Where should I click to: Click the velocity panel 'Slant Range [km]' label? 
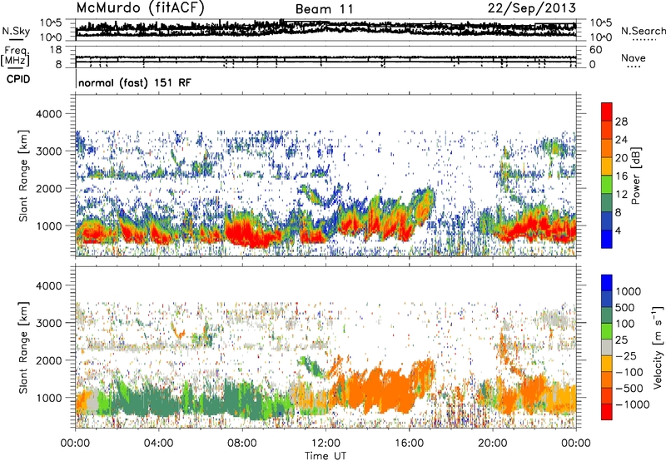click(x=24, y=348)
